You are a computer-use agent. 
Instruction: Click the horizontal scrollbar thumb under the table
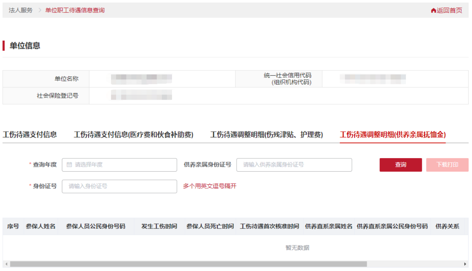tap(189, 264)
